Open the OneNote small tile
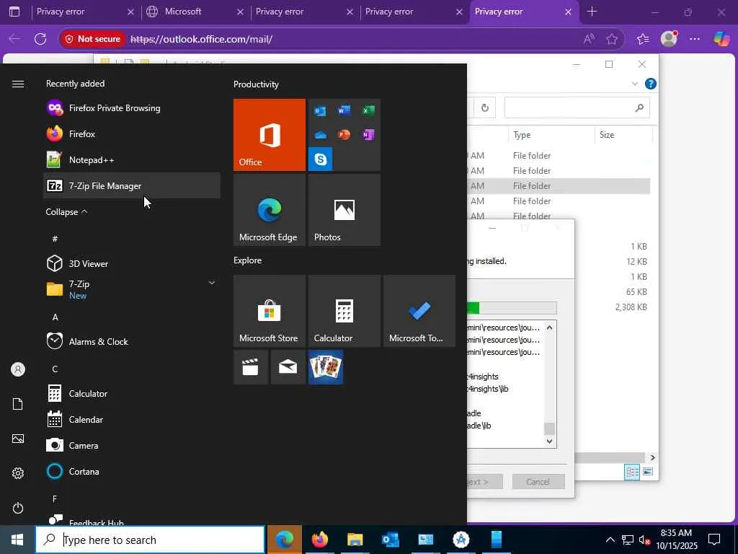The height and width of the screenshot is (554, 738). [x=368, y=135]
